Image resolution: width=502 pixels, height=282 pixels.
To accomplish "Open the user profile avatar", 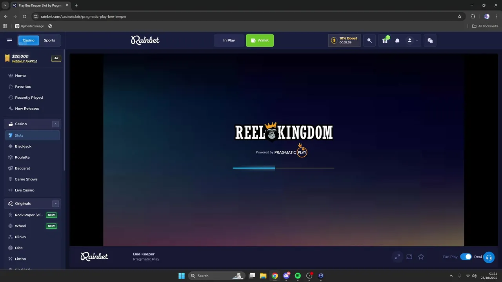I will (409, 40).
